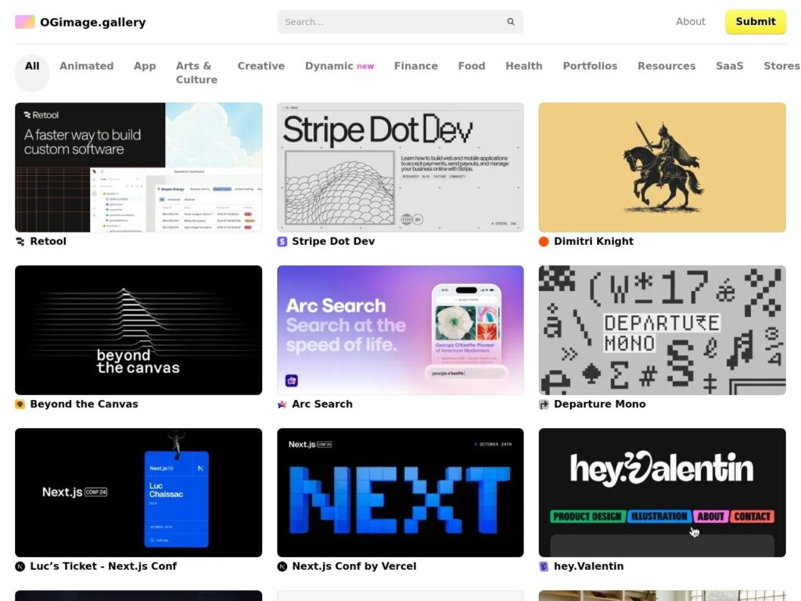Open the Departure Mono thumbnail
Viewport: 801px width, 601px height.
(662, 330)
